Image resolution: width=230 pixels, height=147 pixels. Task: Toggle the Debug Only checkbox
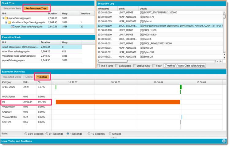135,66
